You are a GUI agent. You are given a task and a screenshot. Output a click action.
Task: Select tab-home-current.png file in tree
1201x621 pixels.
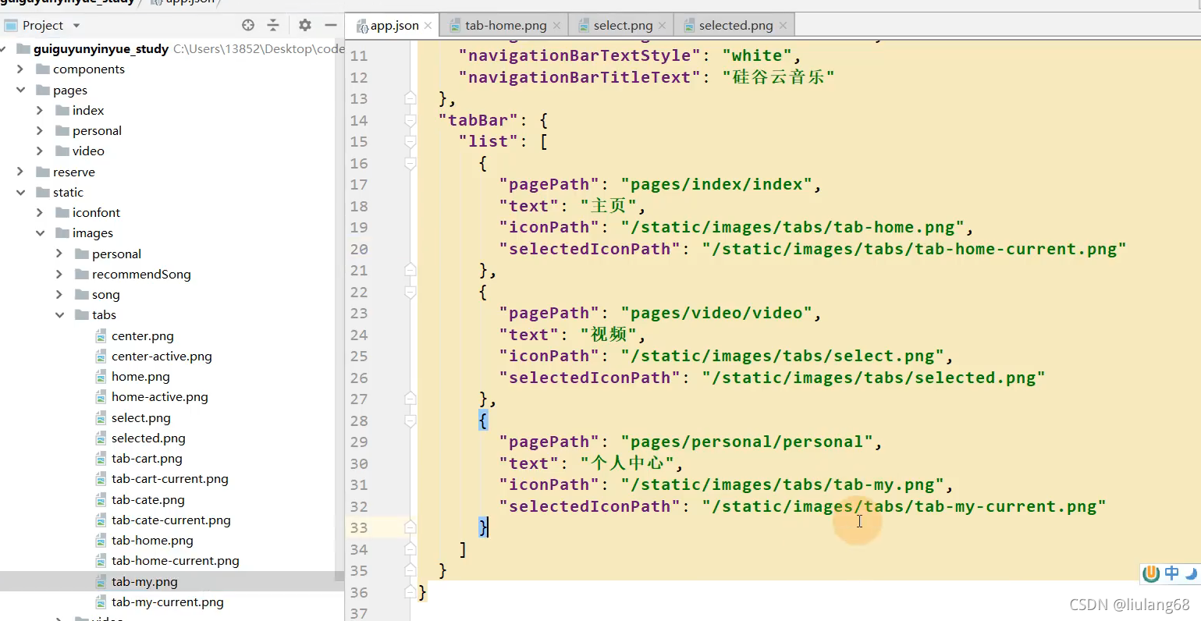[x=175, y=561]
